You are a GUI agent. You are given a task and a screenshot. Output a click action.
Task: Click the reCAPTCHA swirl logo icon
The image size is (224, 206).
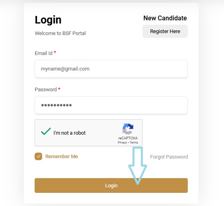tap(128, 129)
